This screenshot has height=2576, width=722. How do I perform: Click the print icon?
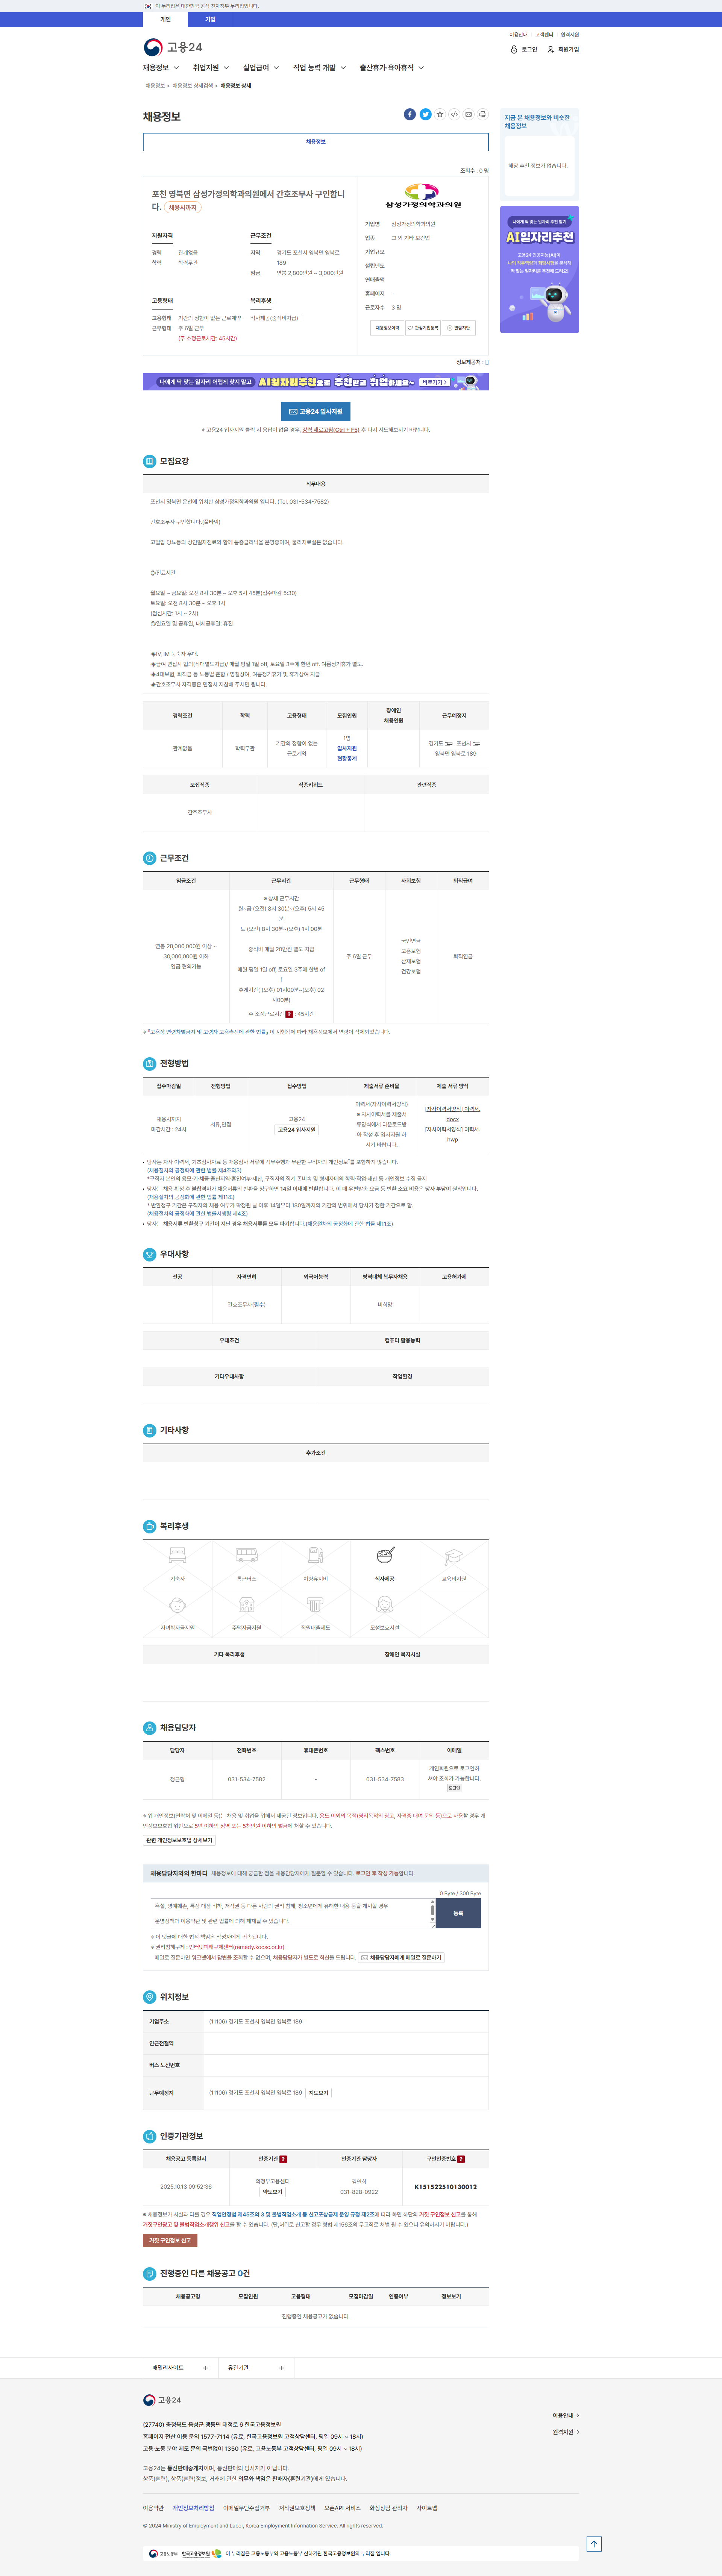tap(483, 114)
